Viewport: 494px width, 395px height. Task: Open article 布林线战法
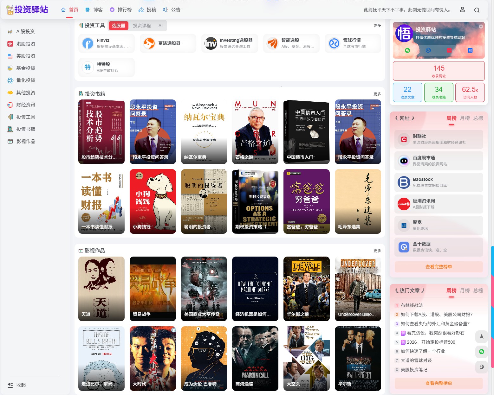click(412, 305)
